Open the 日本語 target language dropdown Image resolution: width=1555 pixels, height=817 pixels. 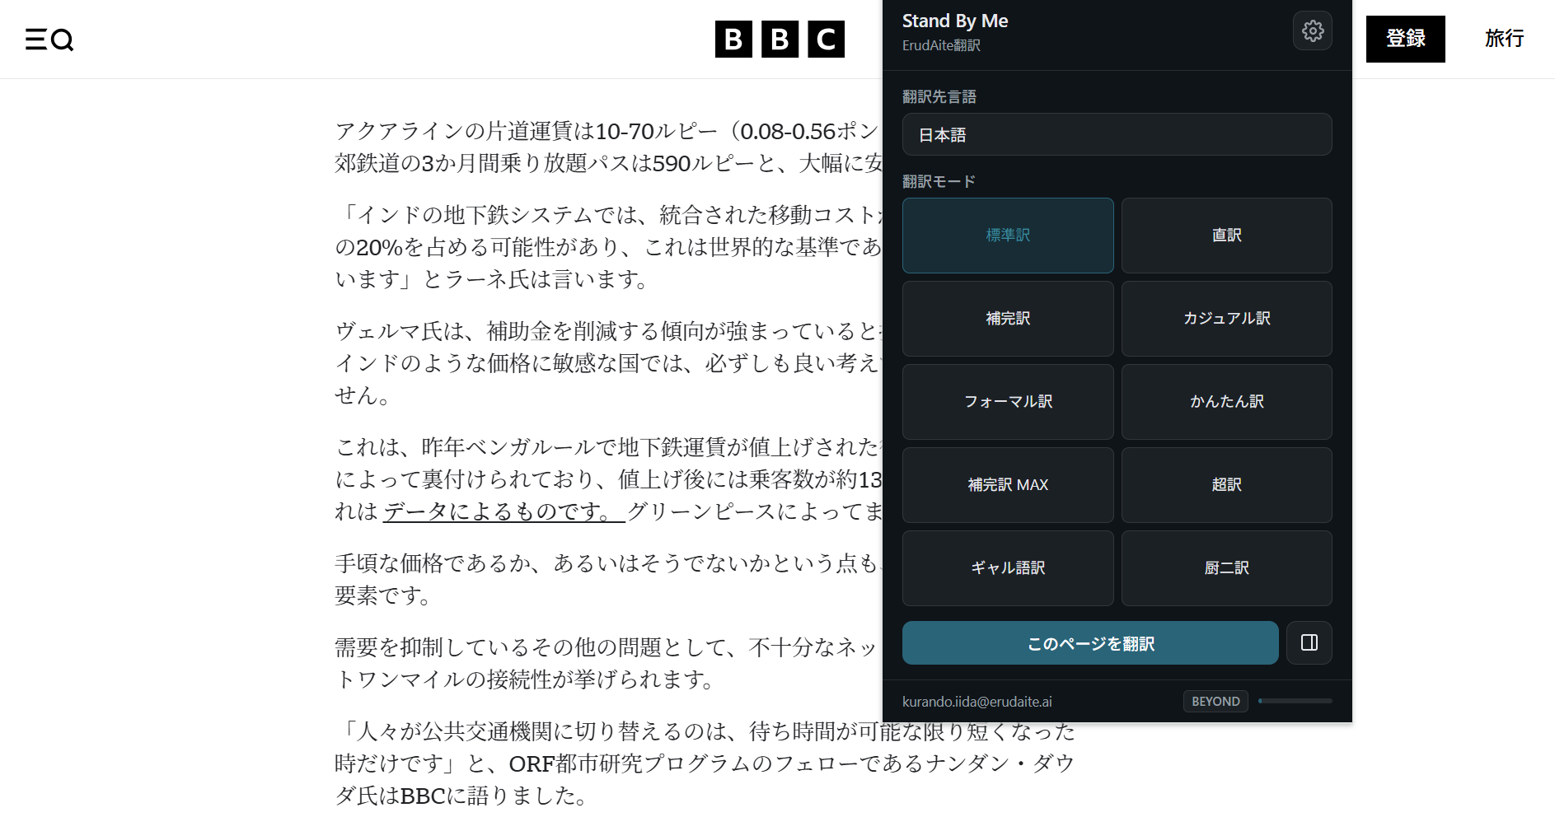point(1117,134)
